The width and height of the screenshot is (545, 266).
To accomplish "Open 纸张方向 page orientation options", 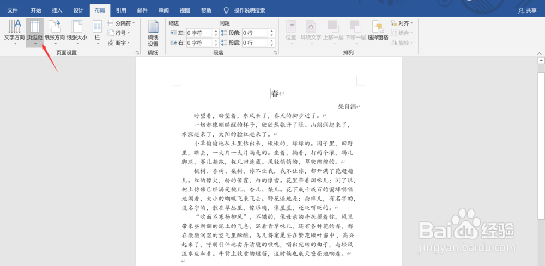I will pyautogui.click(x=55, y=33).
